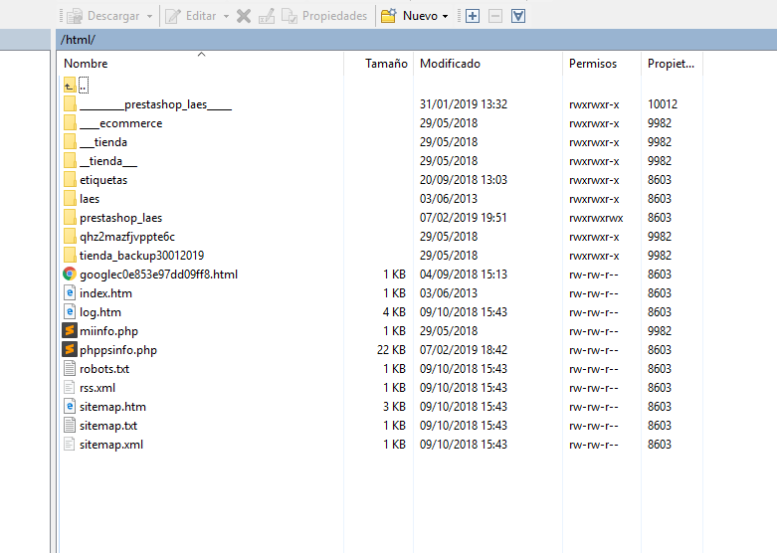Click the rename icon in toolbar
The image size is (777, 553).
pyautogui.click(x=266, y=16)
